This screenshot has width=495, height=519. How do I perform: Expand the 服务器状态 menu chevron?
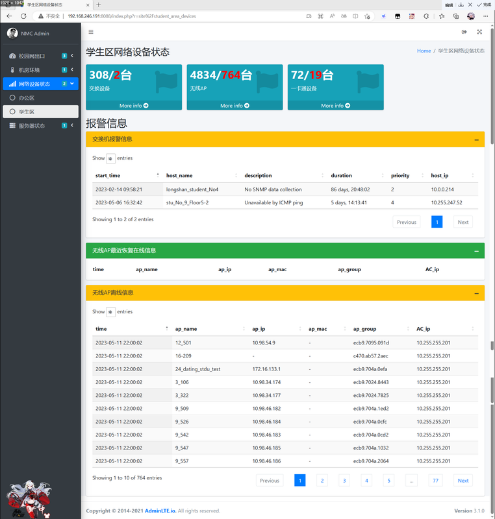click(72, 125)
